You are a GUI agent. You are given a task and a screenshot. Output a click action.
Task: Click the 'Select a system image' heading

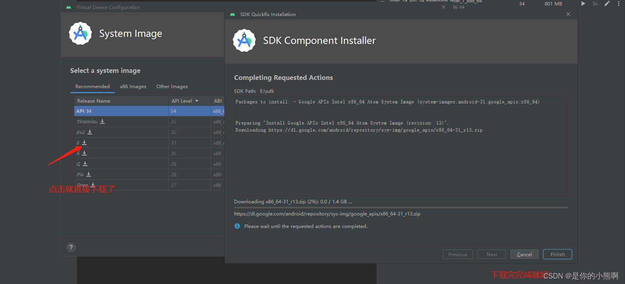[105, 71]
